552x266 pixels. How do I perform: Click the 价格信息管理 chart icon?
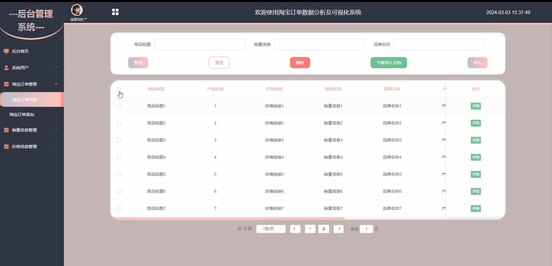tap(6, 146)
